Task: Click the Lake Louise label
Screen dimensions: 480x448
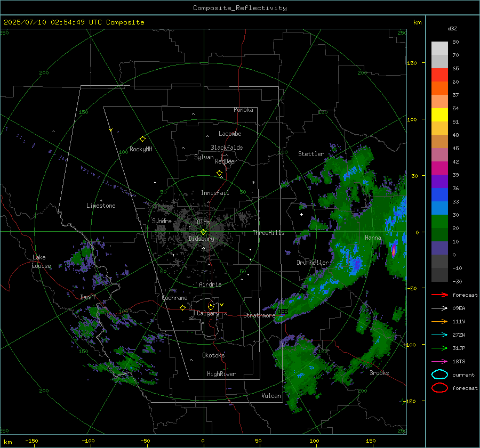Action: [x=41, y=262]
